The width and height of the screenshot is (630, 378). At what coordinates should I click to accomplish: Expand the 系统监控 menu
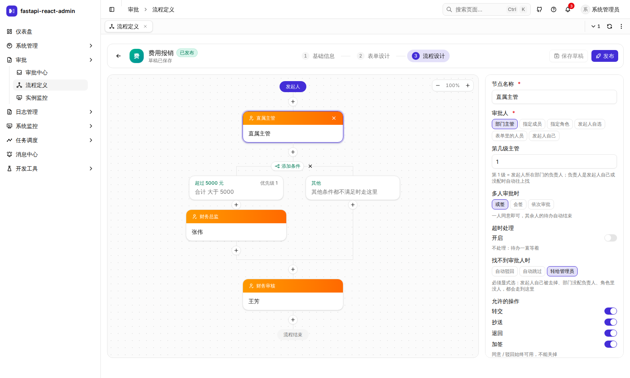click(x=50, y=126)
